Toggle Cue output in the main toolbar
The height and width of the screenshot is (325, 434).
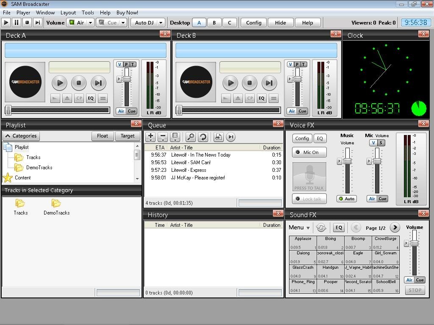[108, 23]
